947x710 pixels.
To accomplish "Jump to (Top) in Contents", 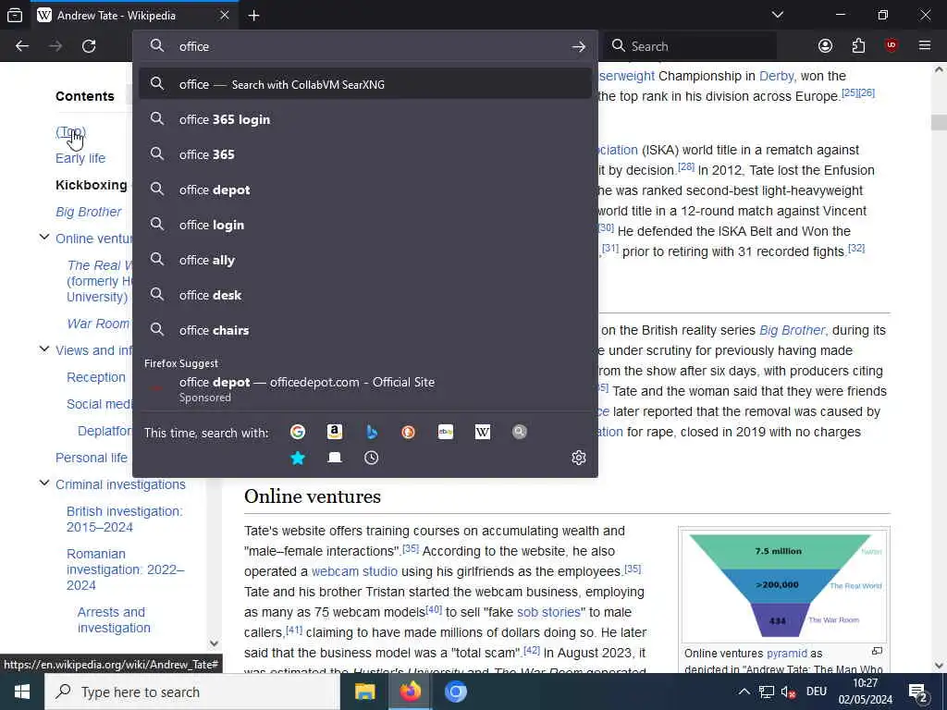I will [70, 131].
